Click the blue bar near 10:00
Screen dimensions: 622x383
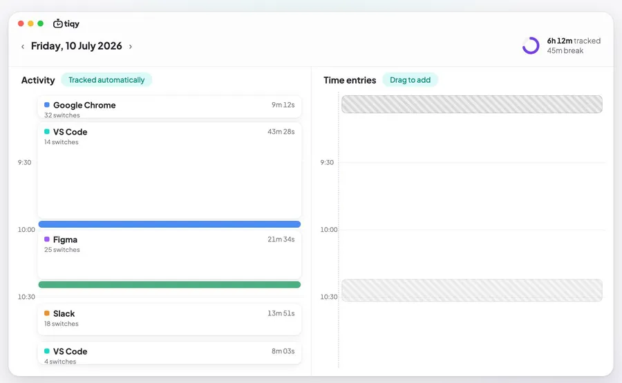pyautogui.click(x=169, y=224)
